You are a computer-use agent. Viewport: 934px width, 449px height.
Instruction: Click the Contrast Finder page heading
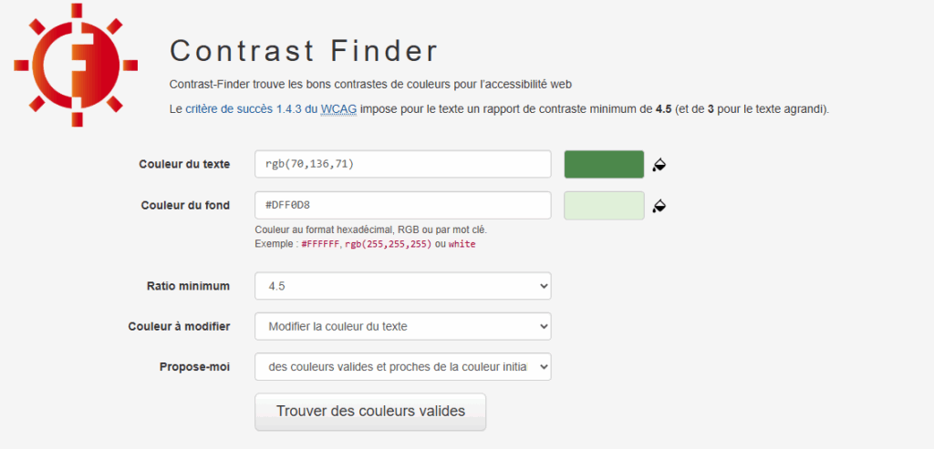click(304, 50)
